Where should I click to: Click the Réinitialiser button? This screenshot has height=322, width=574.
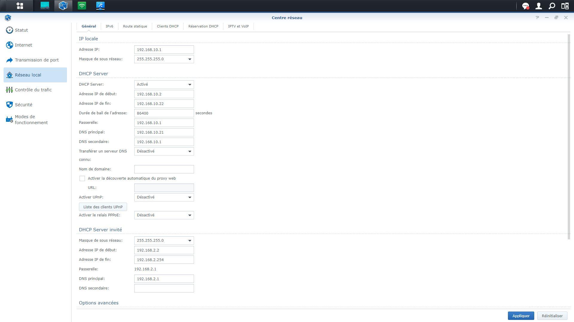pos(552,316)
